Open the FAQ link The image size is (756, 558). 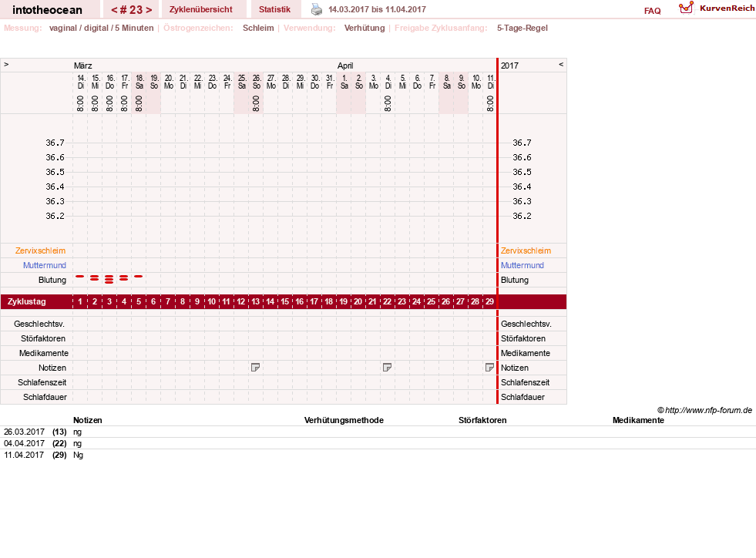pos(652,11)
